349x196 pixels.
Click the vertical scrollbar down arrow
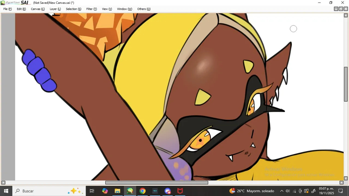346,179
